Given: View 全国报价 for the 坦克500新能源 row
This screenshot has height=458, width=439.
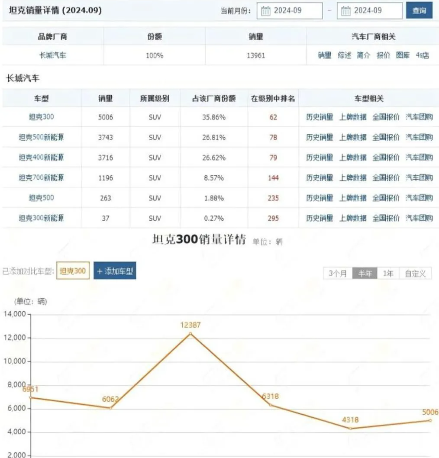Looking at the screenshot, I should click(386, 137).
